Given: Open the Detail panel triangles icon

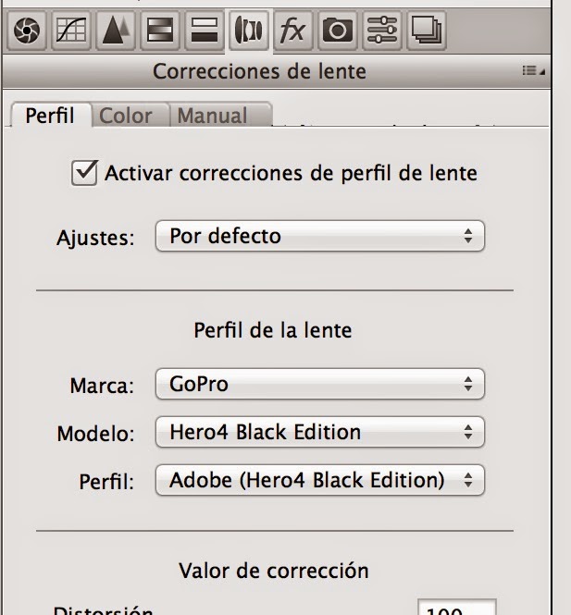Looking at the screenshot, I should pos(115,31).
